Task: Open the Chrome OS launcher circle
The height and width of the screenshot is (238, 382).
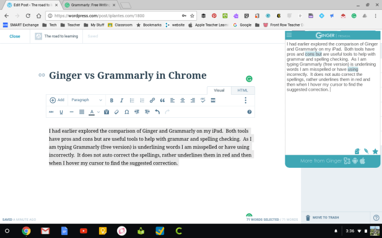Action: 7,231
